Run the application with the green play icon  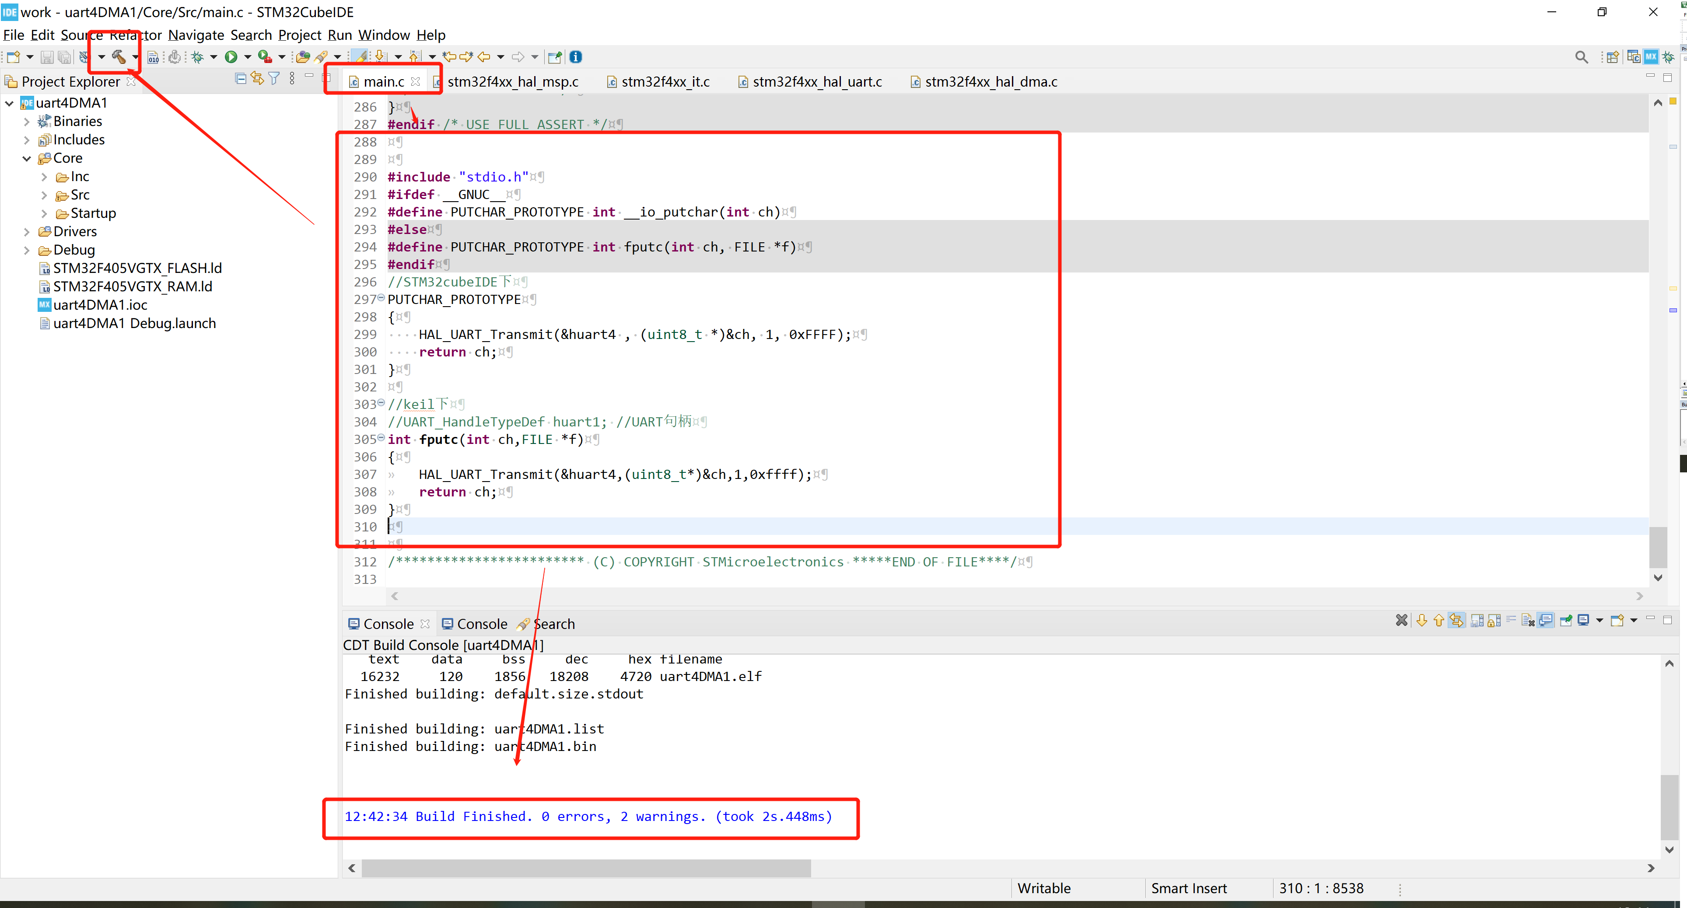(231, 57)
